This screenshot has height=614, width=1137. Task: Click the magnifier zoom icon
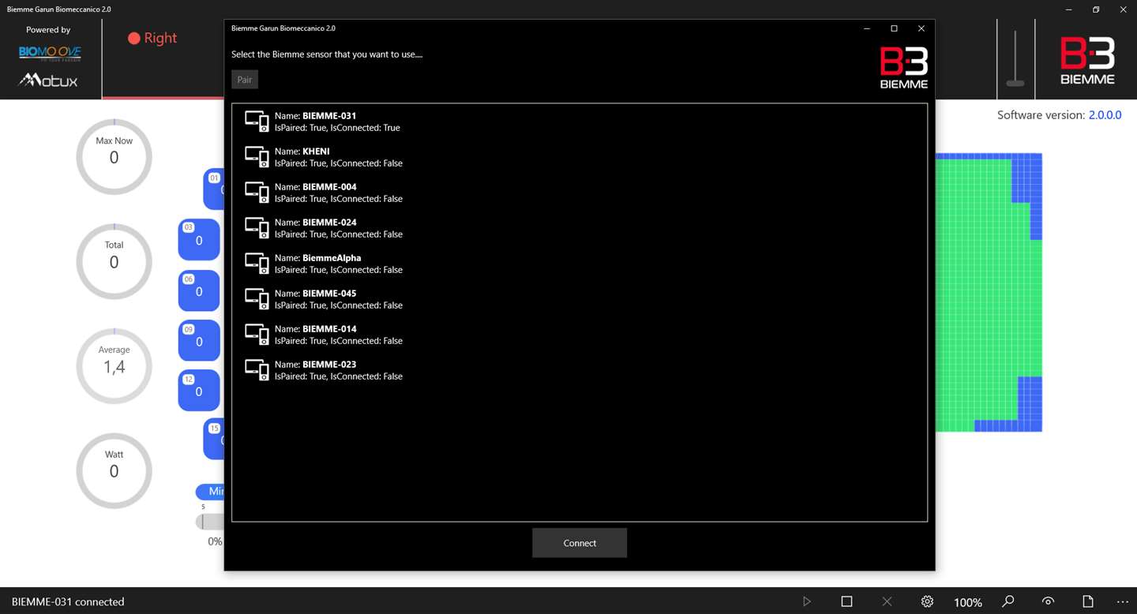pyautogui.click(x=1008, y=601)
